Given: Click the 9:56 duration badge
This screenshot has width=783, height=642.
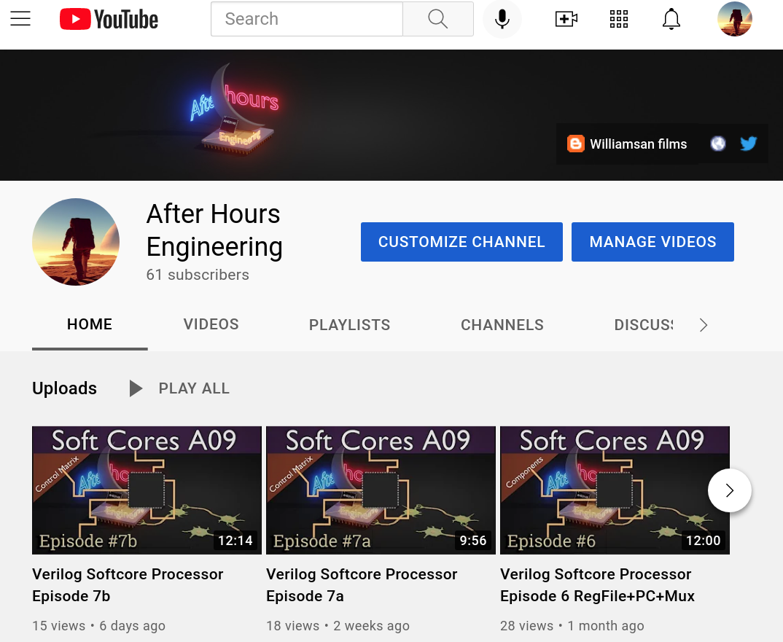Looking at the screenshot, I should tap(473, 540).
